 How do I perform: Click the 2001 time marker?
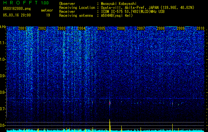pyautogui.click(x=22, y=28)
